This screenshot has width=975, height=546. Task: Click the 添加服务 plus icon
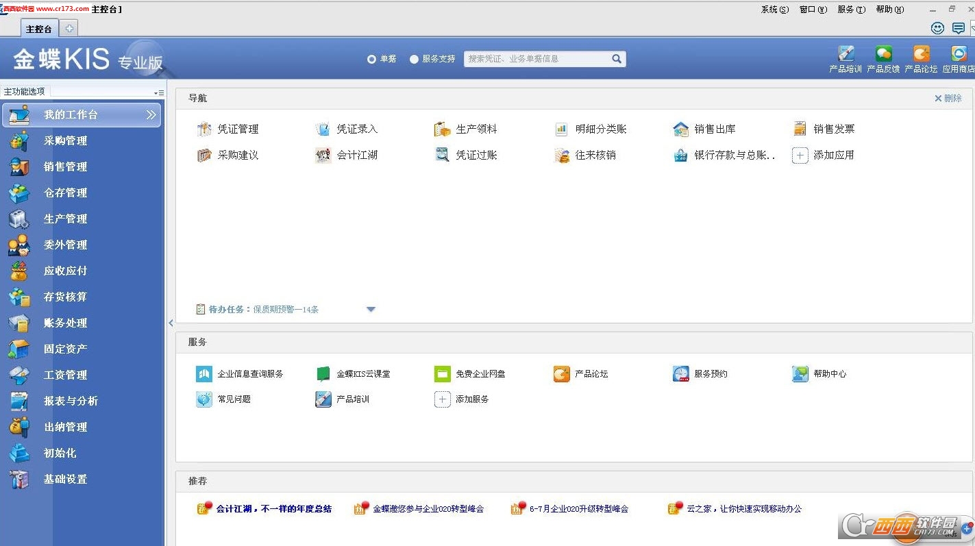(442, 399)
